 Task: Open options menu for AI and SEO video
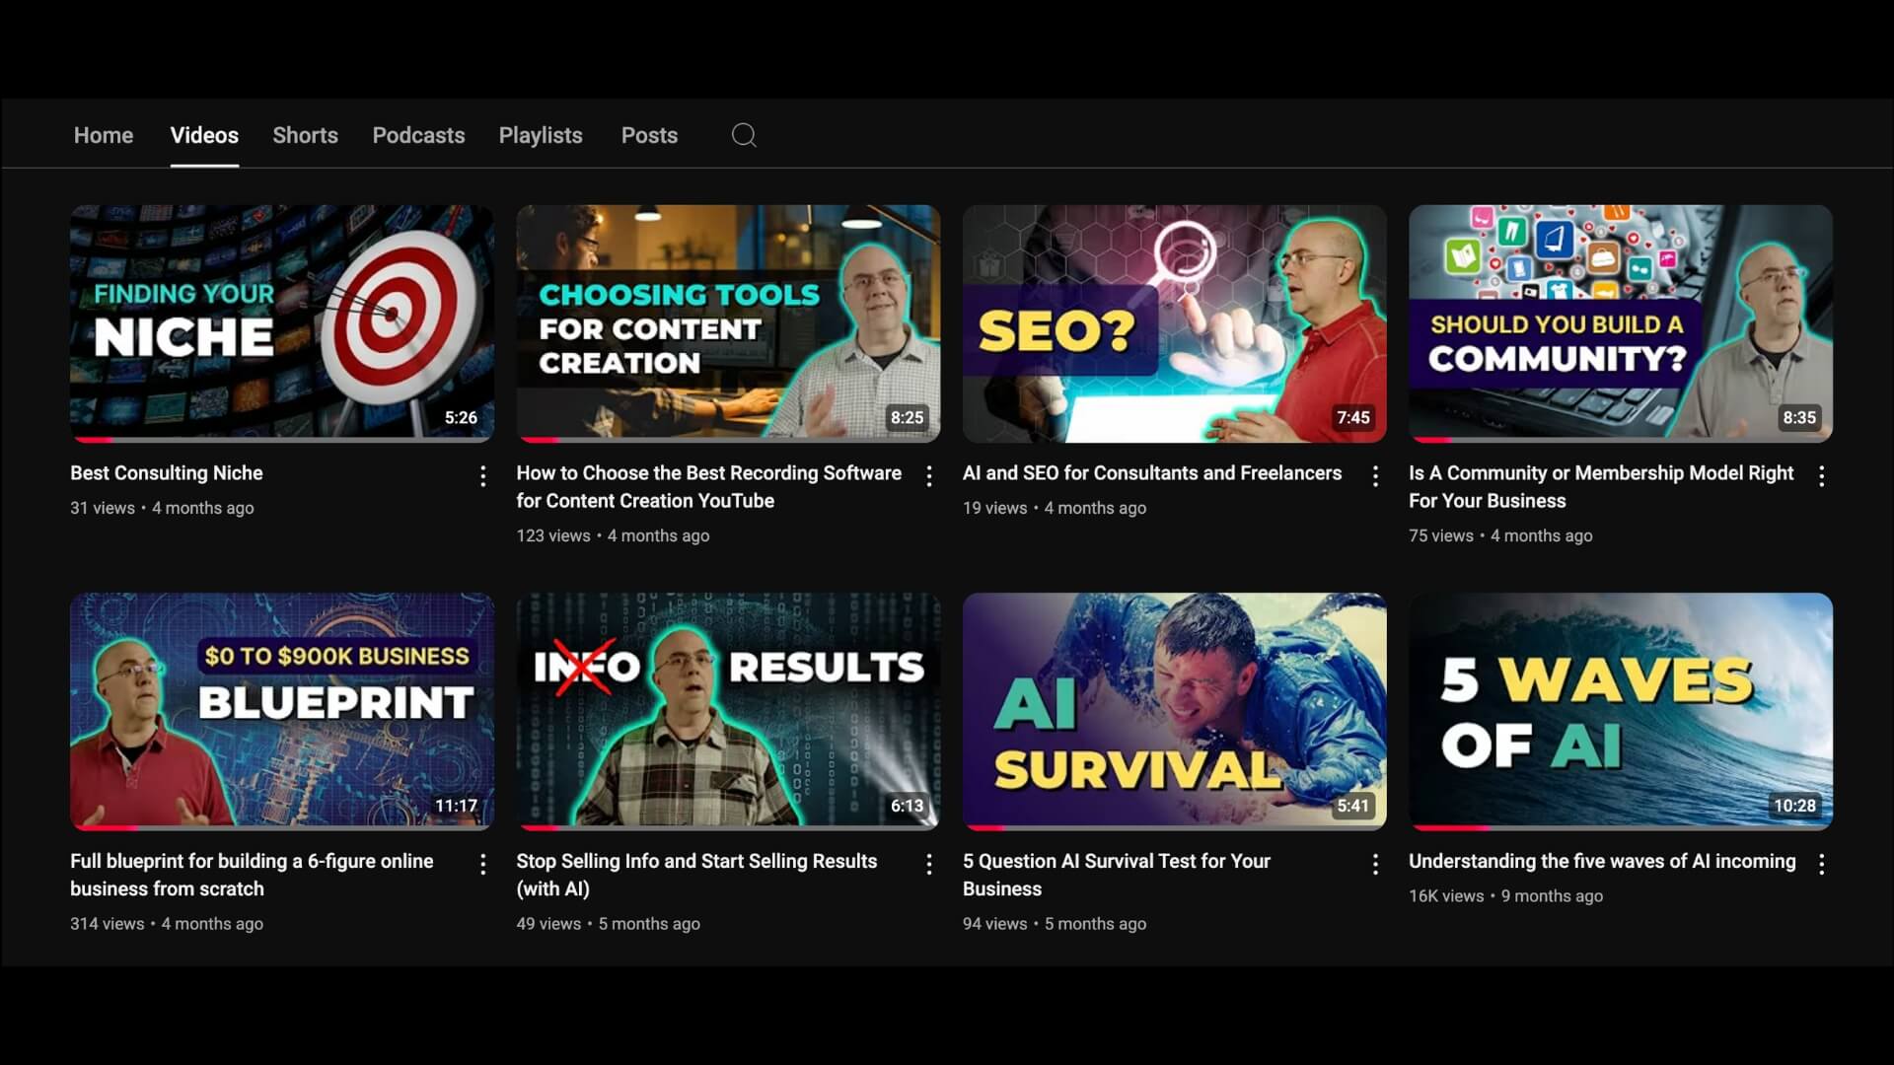(x=1375, y=477)
